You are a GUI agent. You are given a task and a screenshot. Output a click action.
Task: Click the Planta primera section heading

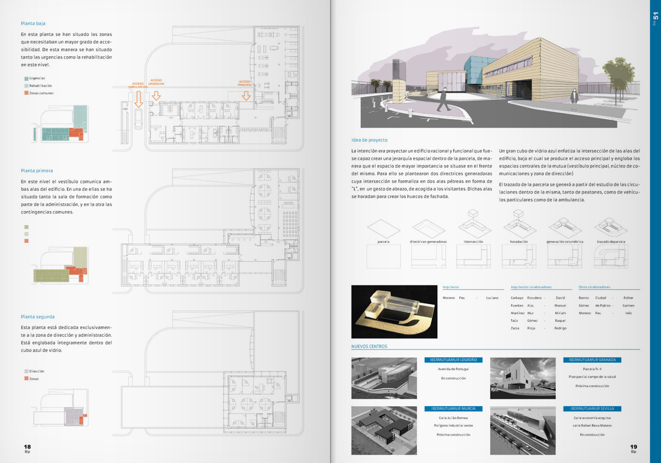coord(37,171)
